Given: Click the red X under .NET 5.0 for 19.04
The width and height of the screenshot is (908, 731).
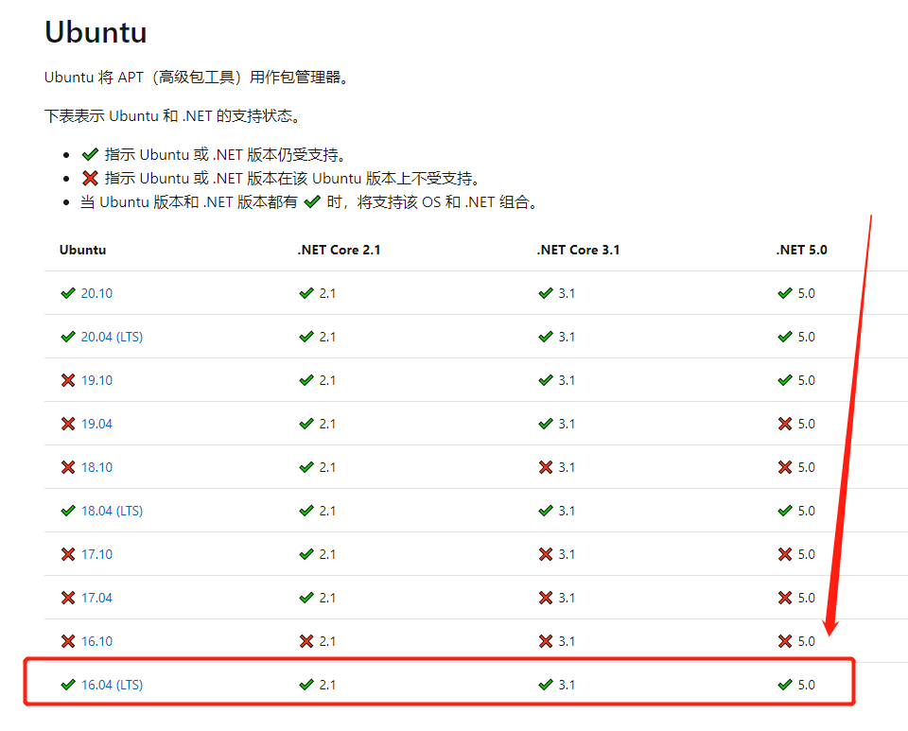Looking at the screenshot, I should tap(784, 424).
